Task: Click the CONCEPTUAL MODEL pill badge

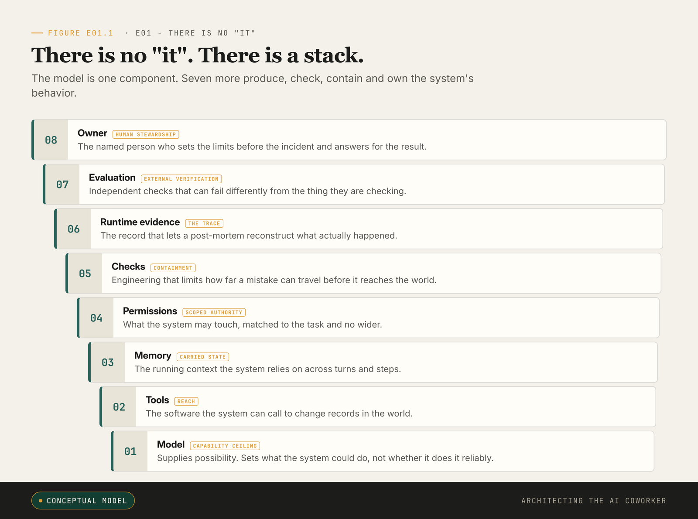Action: pyautogui.click(x=83, y=501)
